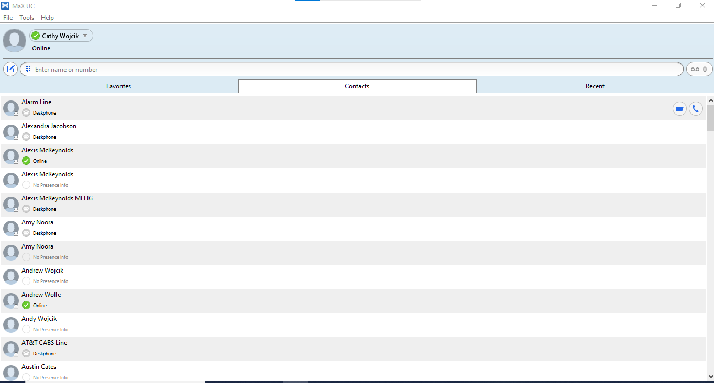Click Alexis McReynolds' online presence icon
Image resolution: width=714 pixels, height=383 pixels.
pos(26,161)
